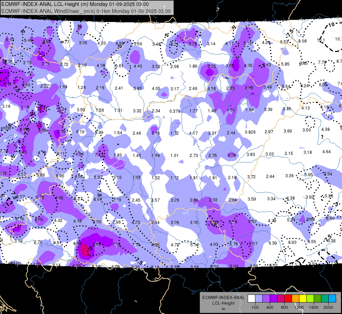Click the 6.87 wind shear value
The width and height of the screenshot is (342, 314).
click(x=98, y=177)
